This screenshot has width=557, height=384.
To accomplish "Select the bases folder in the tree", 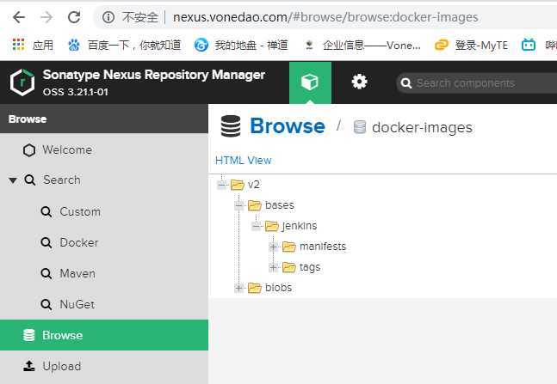I will click(x=280, y=205).
